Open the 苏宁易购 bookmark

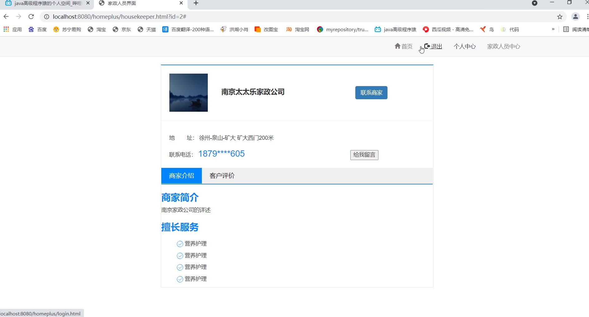[67, 29]
